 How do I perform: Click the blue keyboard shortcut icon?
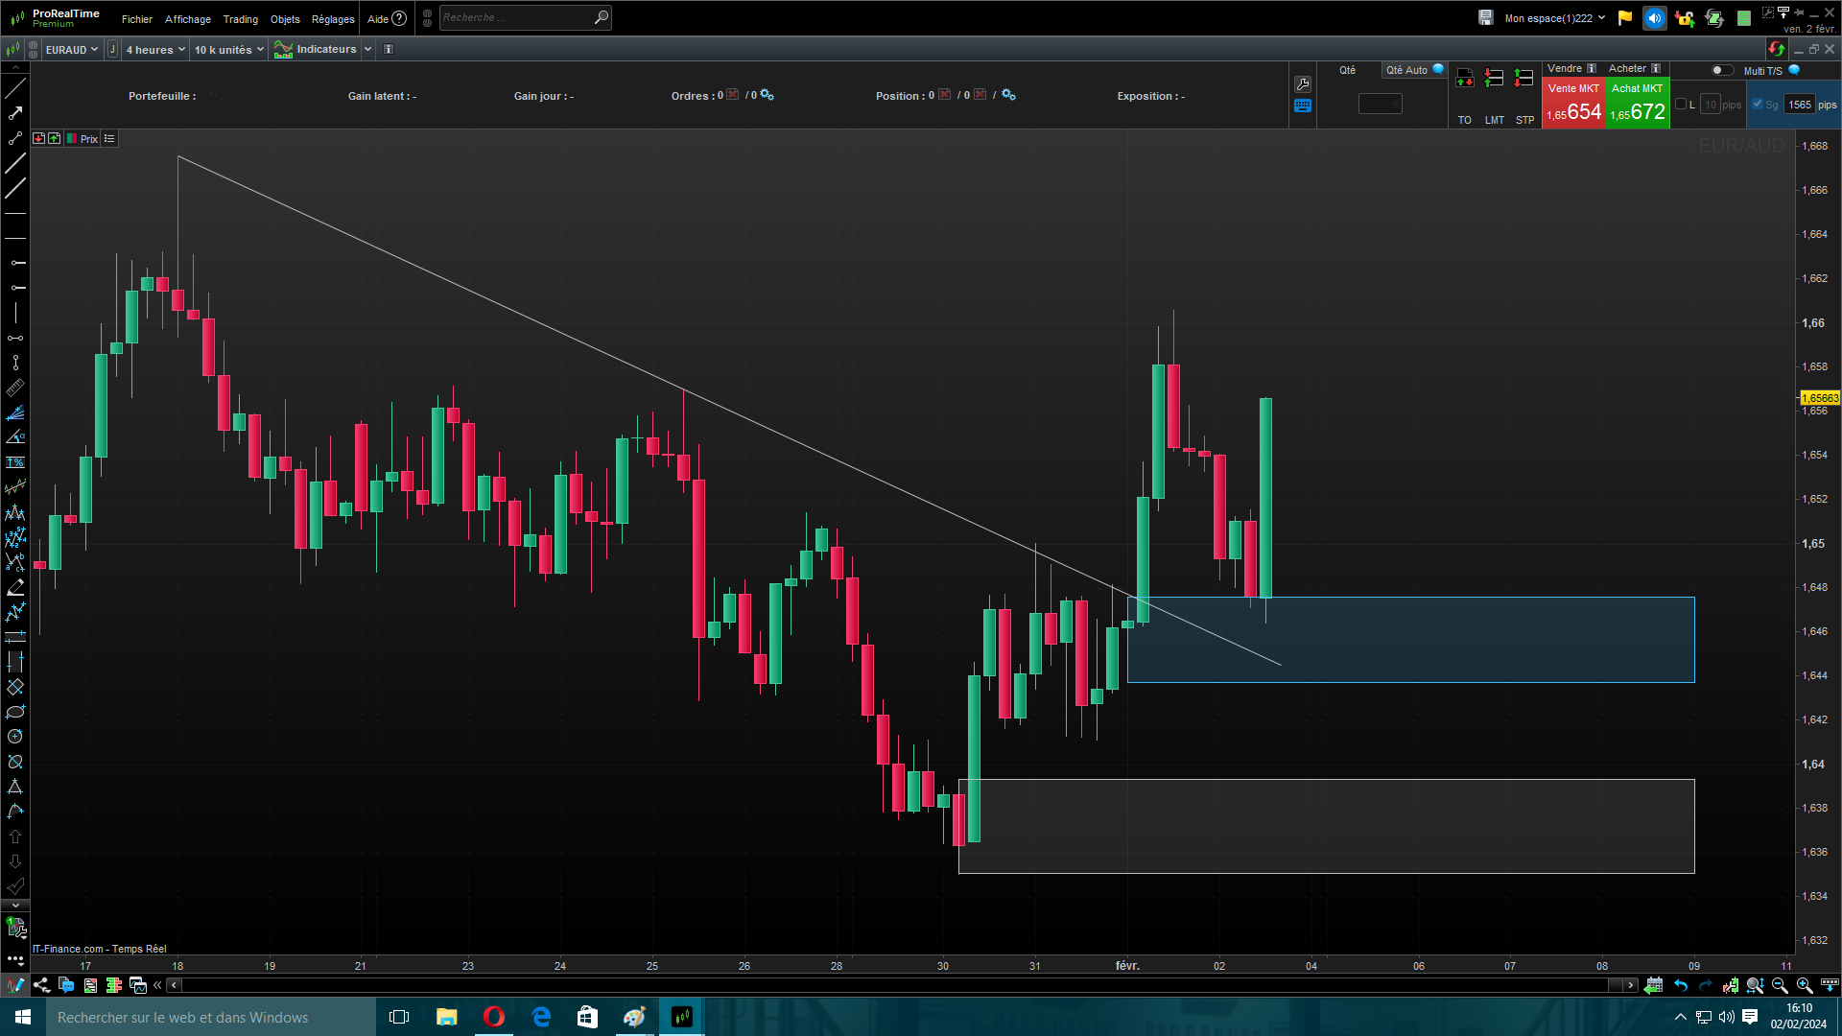coord(1302,106)
